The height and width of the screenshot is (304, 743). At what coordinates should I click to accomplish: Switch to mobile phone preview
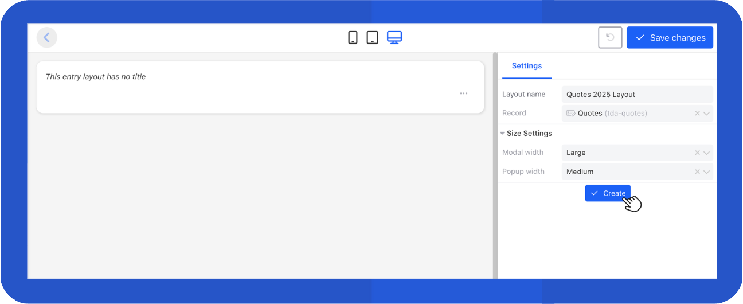(353, 38)
